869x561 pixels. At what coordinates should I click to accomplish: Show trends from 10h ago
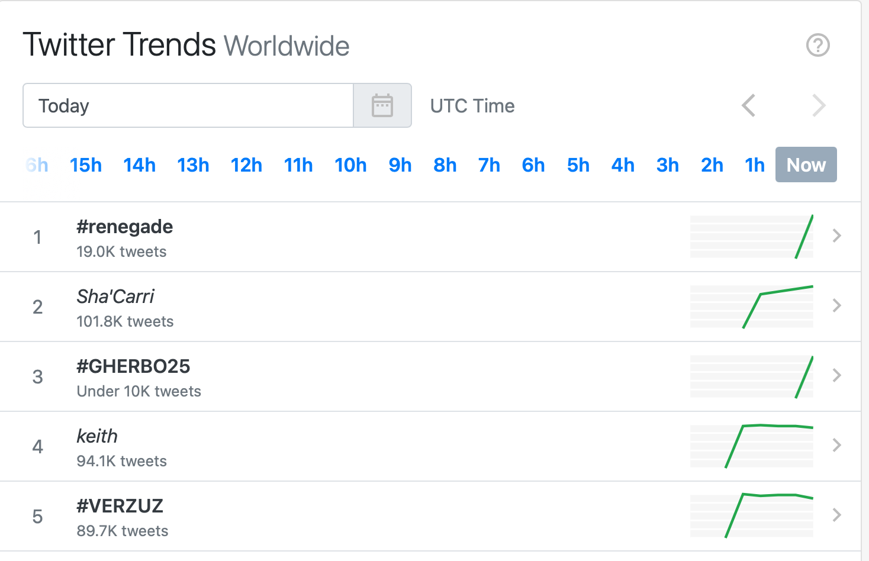(350, 165)
